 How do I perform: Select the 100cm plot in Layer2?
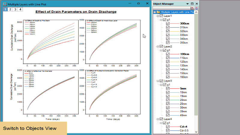[x=184, y=54]
